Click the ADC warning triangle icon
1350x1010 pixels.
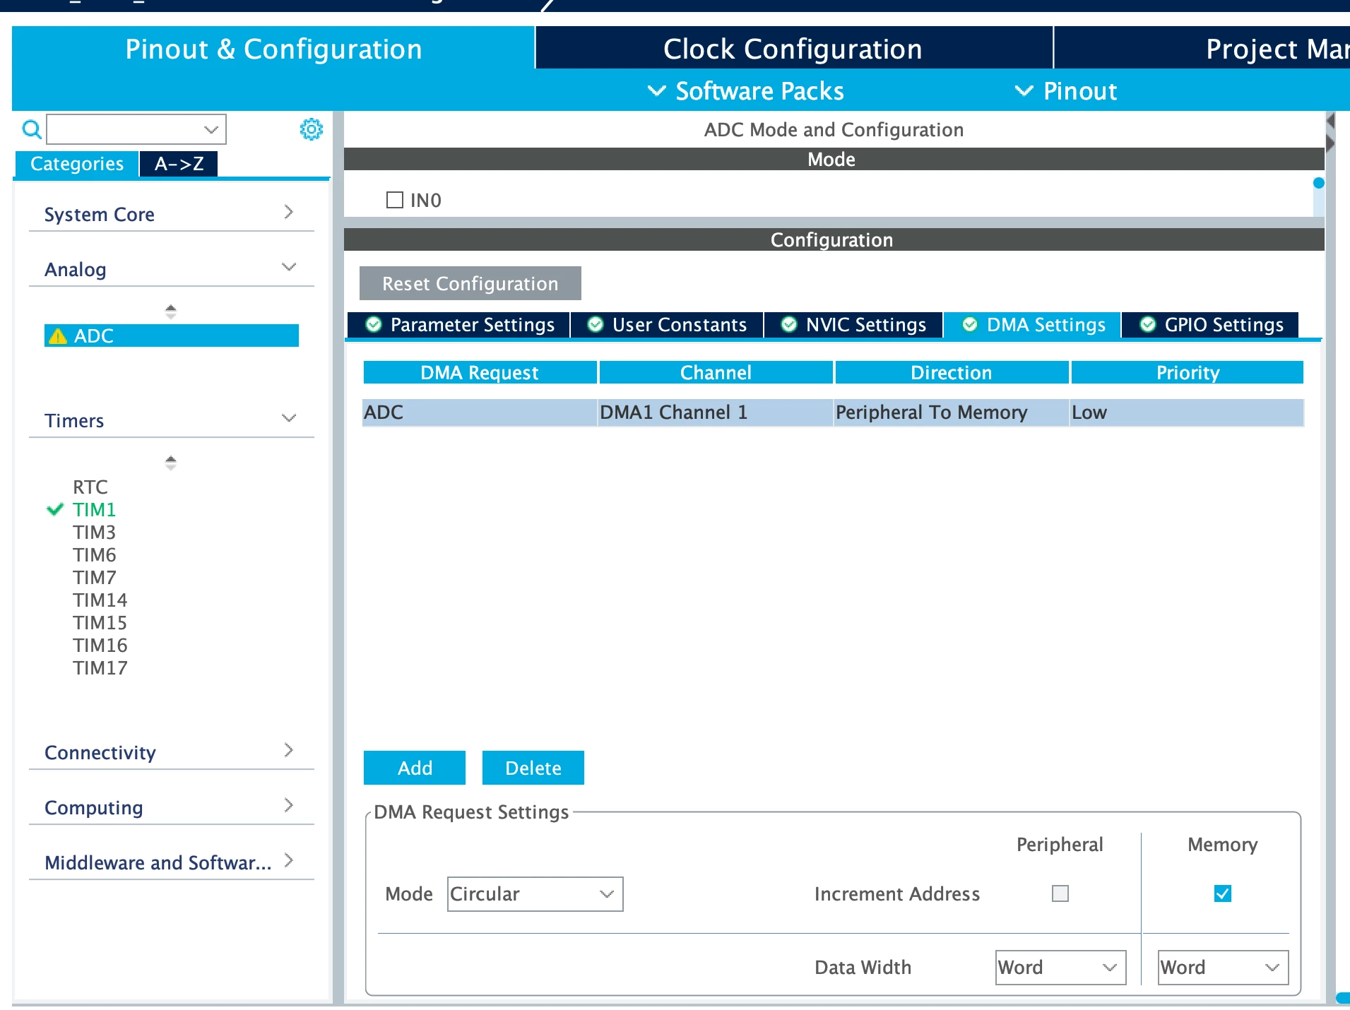(x=57, y=336)
